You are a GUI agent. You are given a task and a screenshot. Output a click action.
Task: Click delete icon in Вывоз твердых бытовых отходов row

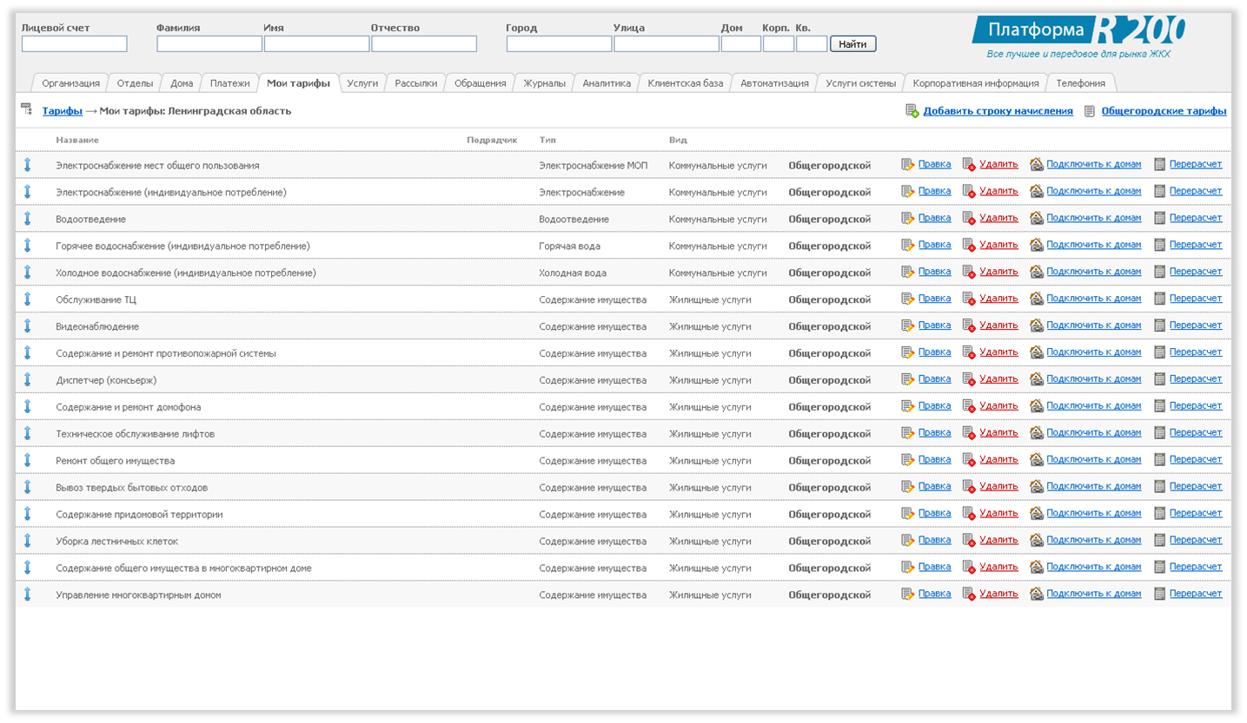[969, 488]
